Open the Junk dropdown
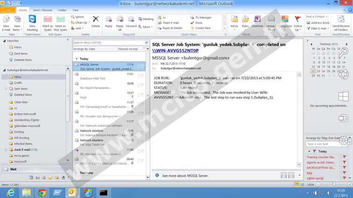The height and width of the screenshot is (198, 353). click(78, 28)
